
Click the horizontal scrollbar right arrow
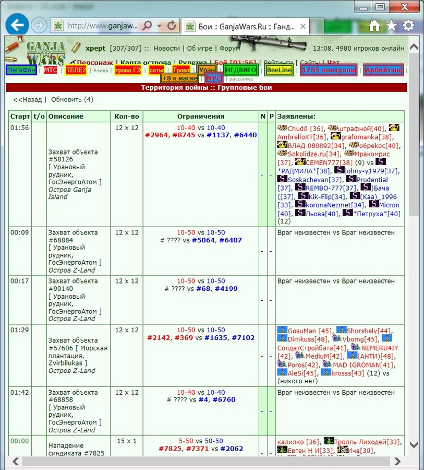(x=397, y=461)
